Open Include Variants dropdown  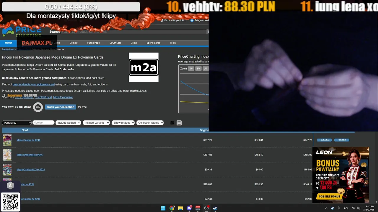96,122
